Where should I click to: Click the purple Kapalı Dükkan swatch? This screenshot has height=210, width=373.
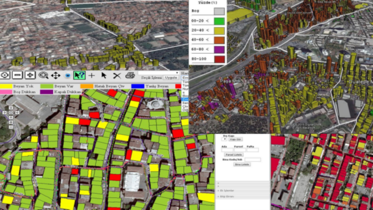tap(47, 92)
